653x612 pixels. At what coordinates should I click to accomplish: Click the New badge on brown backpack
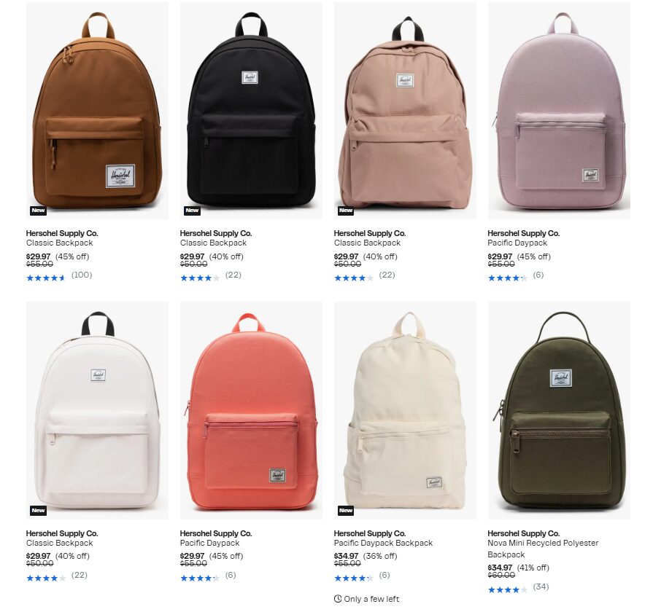tap(38, 211)
